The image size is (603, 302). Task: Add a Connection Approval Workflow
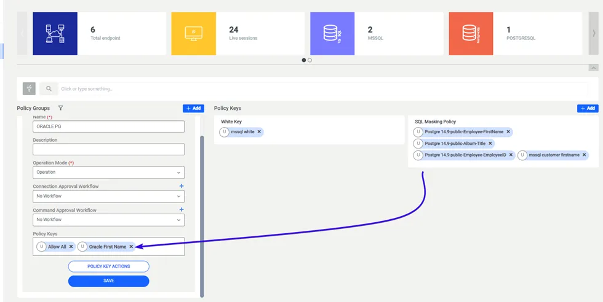pyautogui.click(x=182, y=186)
